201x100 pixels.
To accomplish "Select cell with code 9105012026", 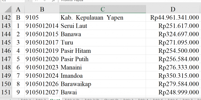I will (42, 84).
